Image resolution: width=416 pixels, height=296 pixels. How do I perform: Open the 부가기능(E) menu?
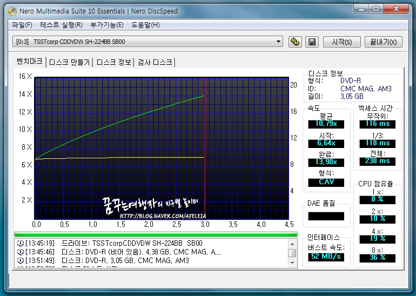[106, 25]
